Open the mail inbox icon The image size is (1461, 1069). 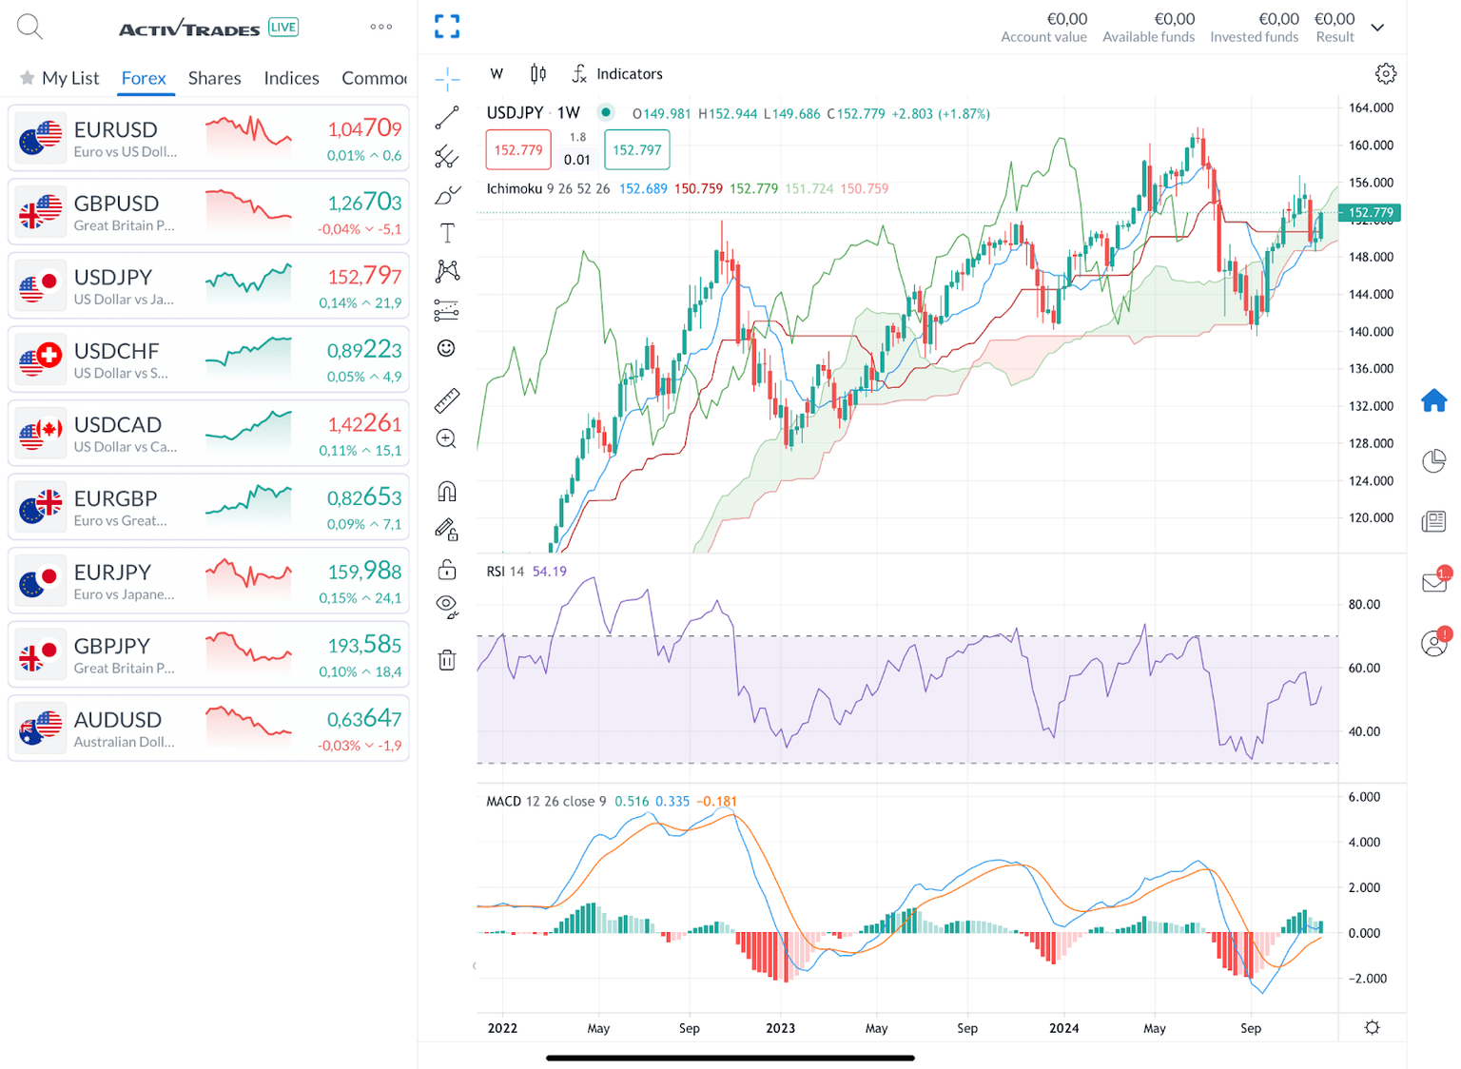click(1433, 582)
